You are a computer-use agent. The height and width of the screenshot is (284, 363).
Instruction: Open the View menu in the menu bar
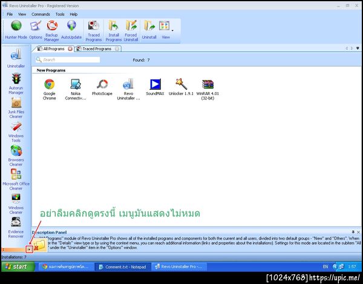22,15
